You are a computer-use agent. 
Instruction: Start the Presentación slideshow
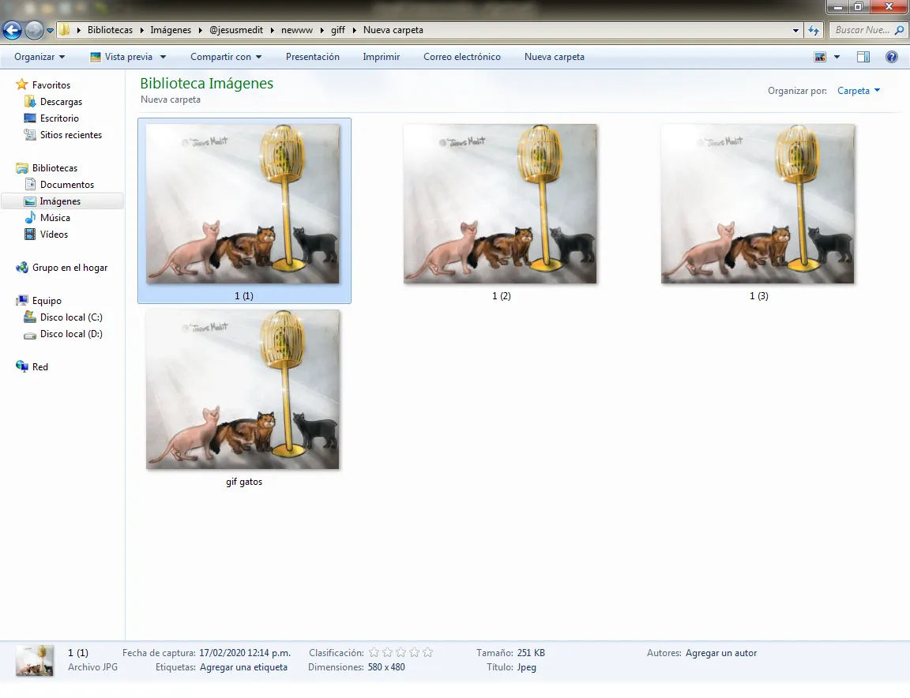pos(312,57)
